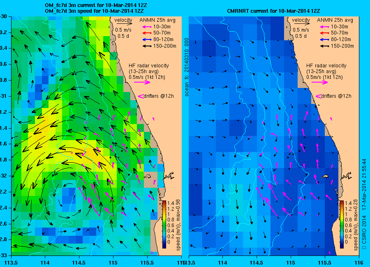Click latitude tick '-31' on left axis
Viewport: 370px width, 267px height.
click(3, 96)
